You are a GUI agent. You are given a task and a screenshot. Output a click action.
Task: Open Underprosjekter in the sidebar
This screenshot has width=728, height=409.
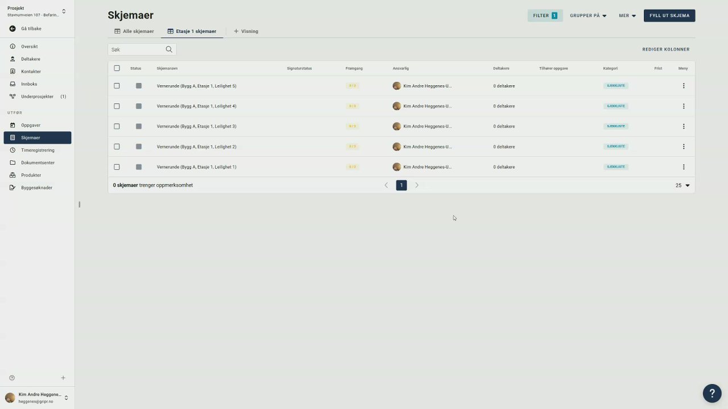38,97
